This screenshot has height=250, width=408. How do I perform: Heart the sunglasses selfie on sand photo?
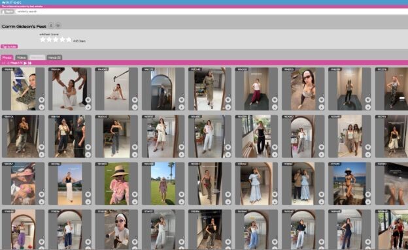coord(321,100)
